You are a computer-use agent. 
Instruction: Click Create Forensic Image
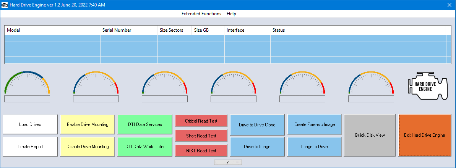pos(314,124)
